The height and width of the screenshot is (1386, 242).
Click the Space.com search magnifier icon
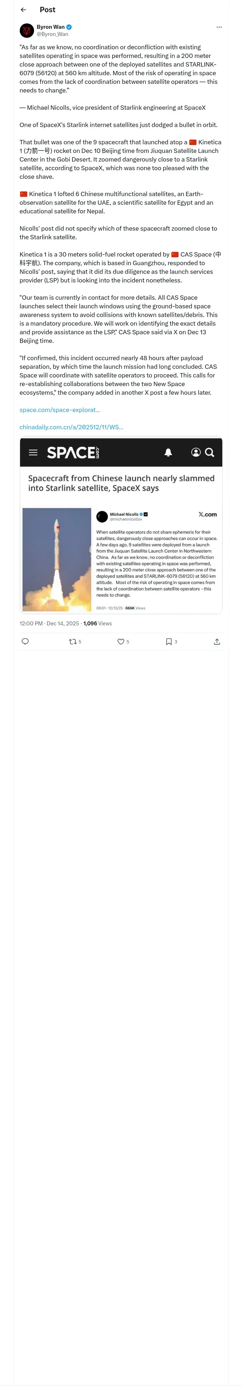point(210,453)
